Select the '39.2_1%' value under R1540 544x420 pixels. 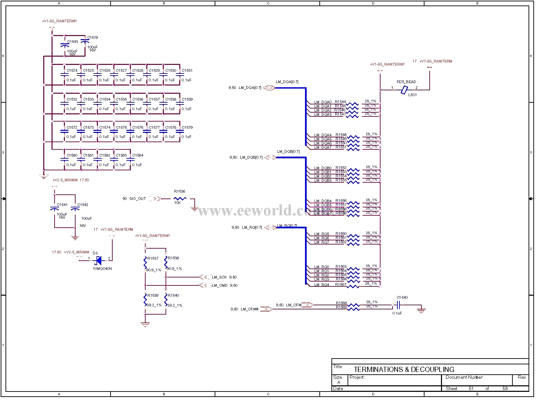(175, 305)
